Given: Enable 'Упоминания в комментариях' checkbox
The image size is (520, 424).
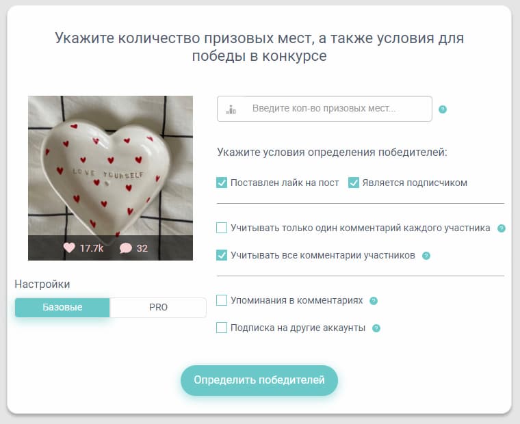Looking at the screenshot, I should [x=222, y=300].
